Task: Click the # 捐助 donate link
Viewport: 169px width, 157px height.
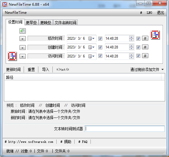Action: pyautogui.click(x=66, y=142)
